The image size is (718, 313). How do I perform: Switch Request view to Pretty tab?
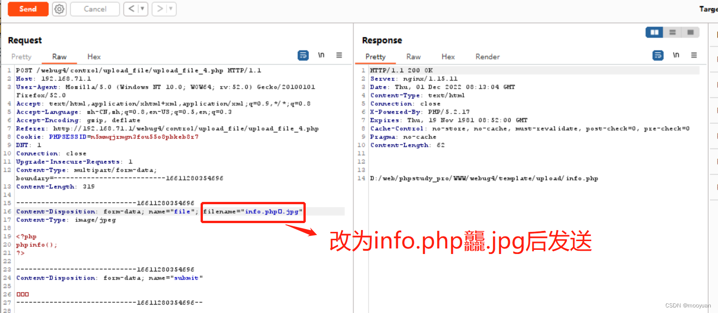pyautogui.click(x=21, y=57)
